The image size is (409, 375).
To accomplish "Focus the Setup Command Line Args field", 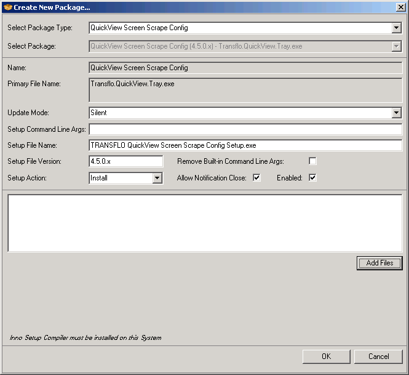I will 245,129.
